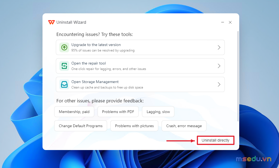This screenshot has width=279, height=168.
Task: Click the Open the repair tool title
Action: click(x=89, y=63)
